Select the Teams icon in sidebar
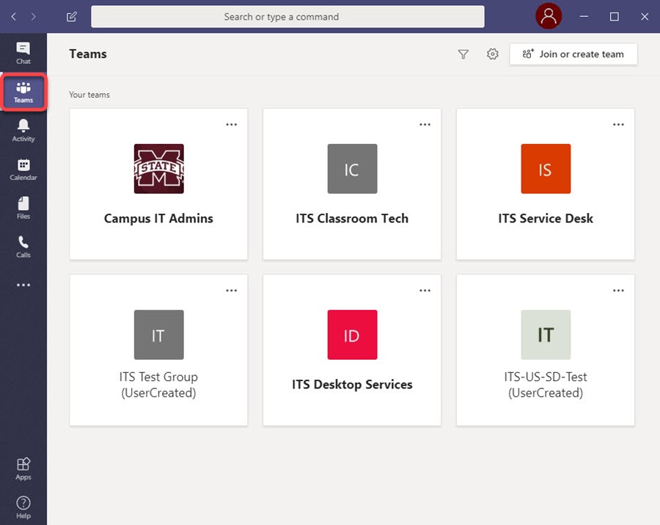 [x=23, y=93]
